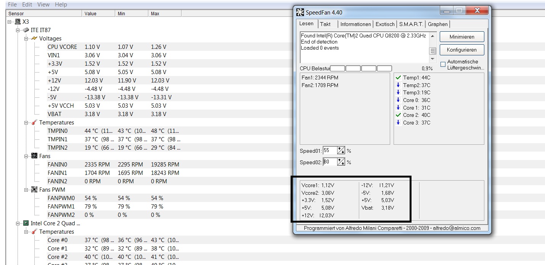Enable Automatische Lüftergeschwindigkeit checkbox
The height and width of the screenshot is (265, 545).
443,65
